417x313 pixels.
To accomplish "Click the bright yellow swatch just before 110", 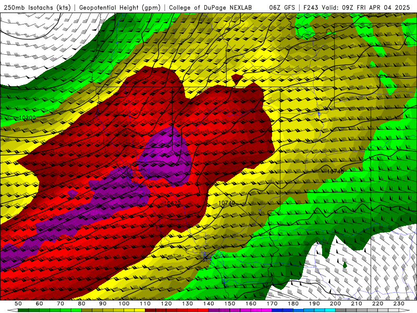I will [140, 310].
